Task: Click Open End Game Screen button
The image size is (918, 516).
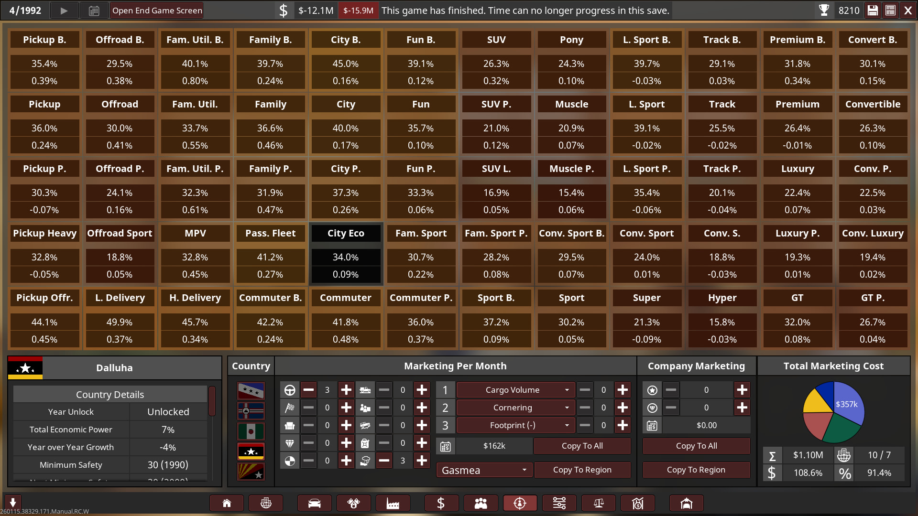Action: 157,11
